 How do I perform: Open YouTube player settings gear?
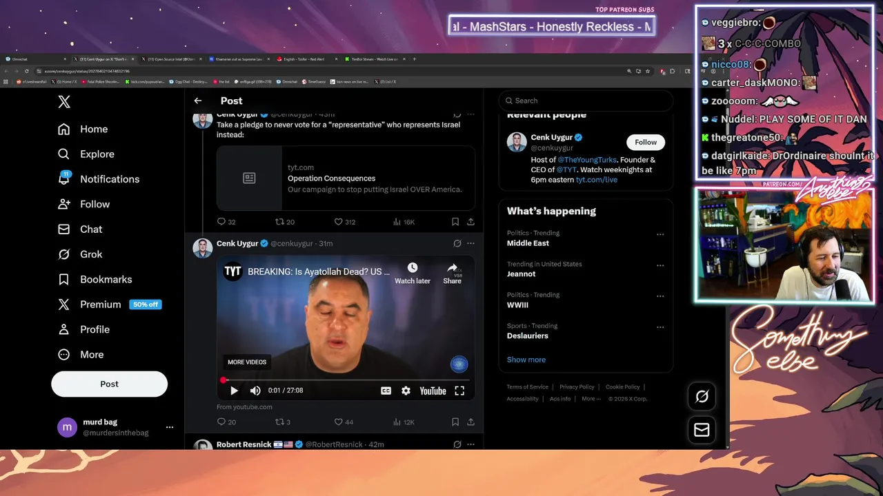[406, 391]
